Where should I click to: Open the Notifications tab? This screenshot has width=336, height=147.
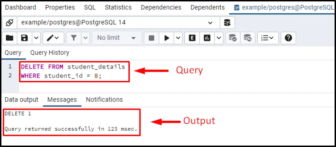(x=104, y=100)
